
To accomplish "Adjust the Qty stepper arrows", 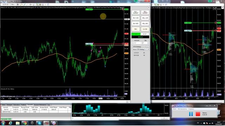I will click(x=148, y=43).
